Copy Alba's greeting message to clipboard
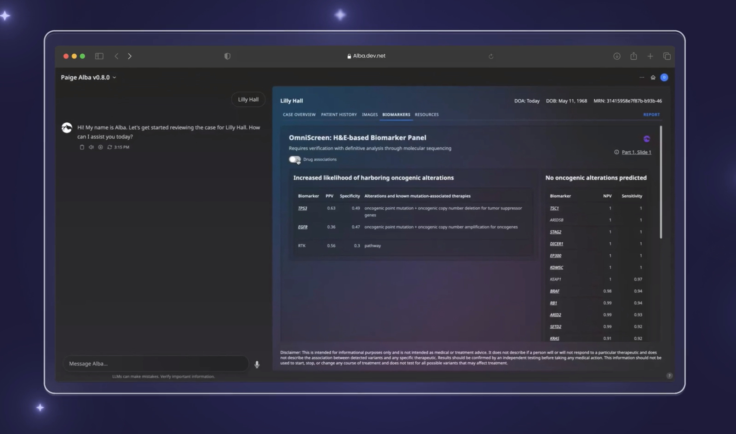This screenshot has height=434, width=736. pos(82,147)
